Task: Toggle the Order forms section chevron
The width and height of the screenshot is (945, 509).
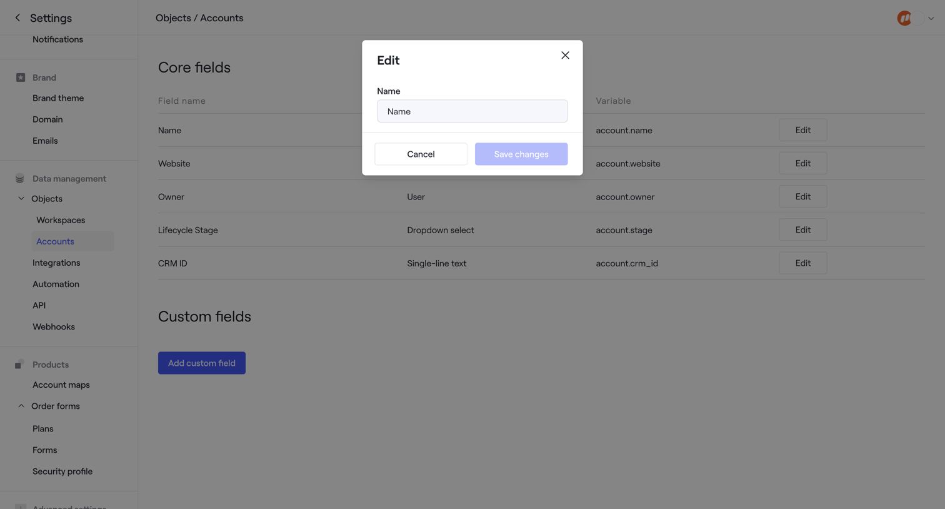Action: (x=21, y=406)
